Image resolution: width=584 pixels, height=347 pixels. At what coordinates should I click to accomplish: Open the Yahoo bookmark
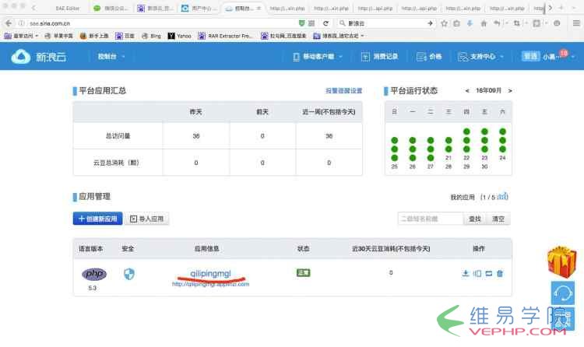180,36
